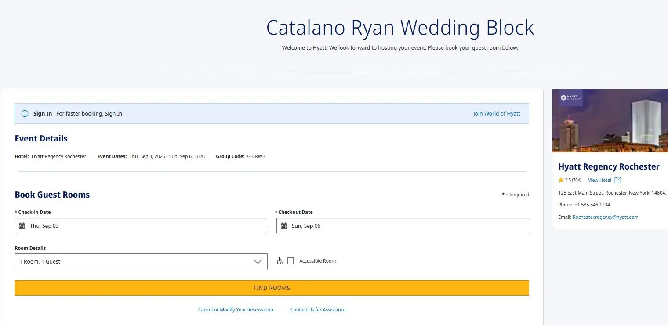Click the 'For faster booking, Sign In' text
This screenshot has height=325, width=668.
pyautogui.click(x=89, y=114)
